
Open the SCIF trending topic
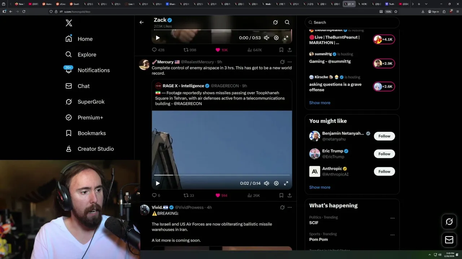point(314,223)
